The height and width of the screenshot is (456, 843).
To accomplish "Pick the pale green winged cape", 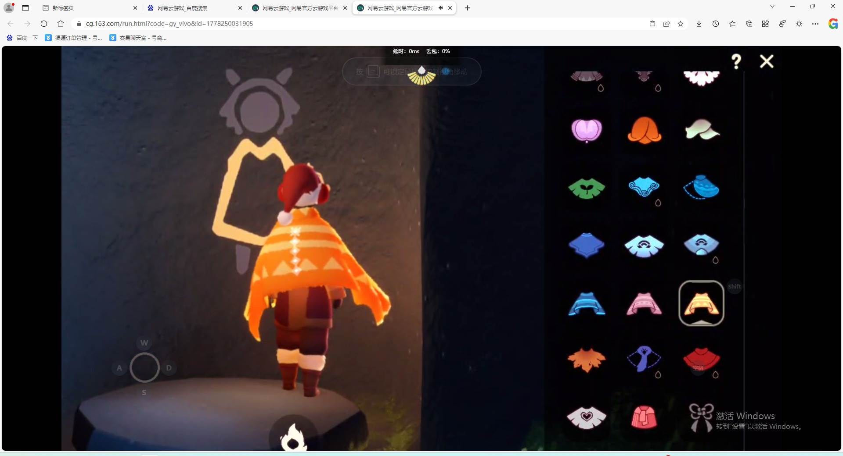I will 702,129.
